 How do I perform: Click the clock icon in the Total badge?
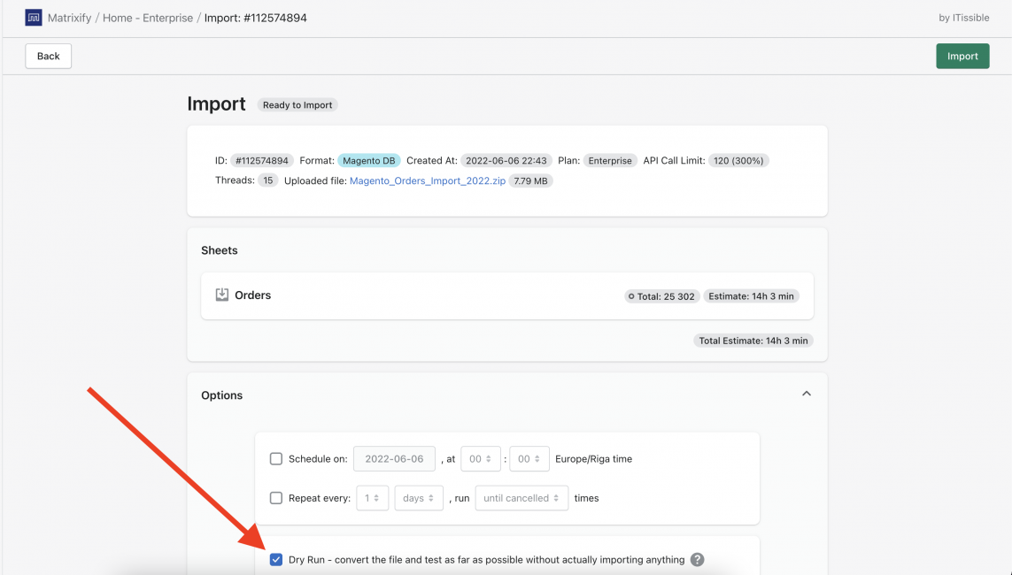pos(630,295)
